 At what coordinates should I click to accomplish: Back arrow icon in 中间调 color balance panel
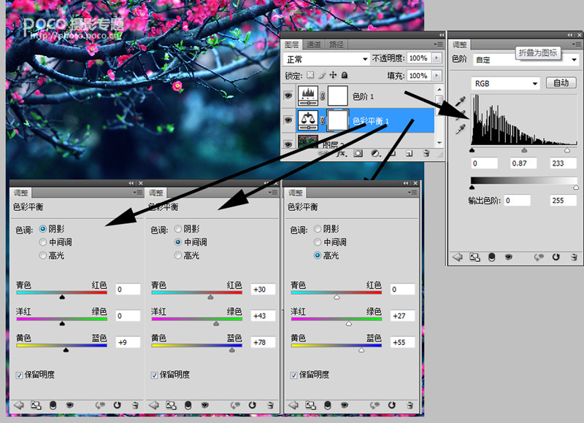click(153, 405)
